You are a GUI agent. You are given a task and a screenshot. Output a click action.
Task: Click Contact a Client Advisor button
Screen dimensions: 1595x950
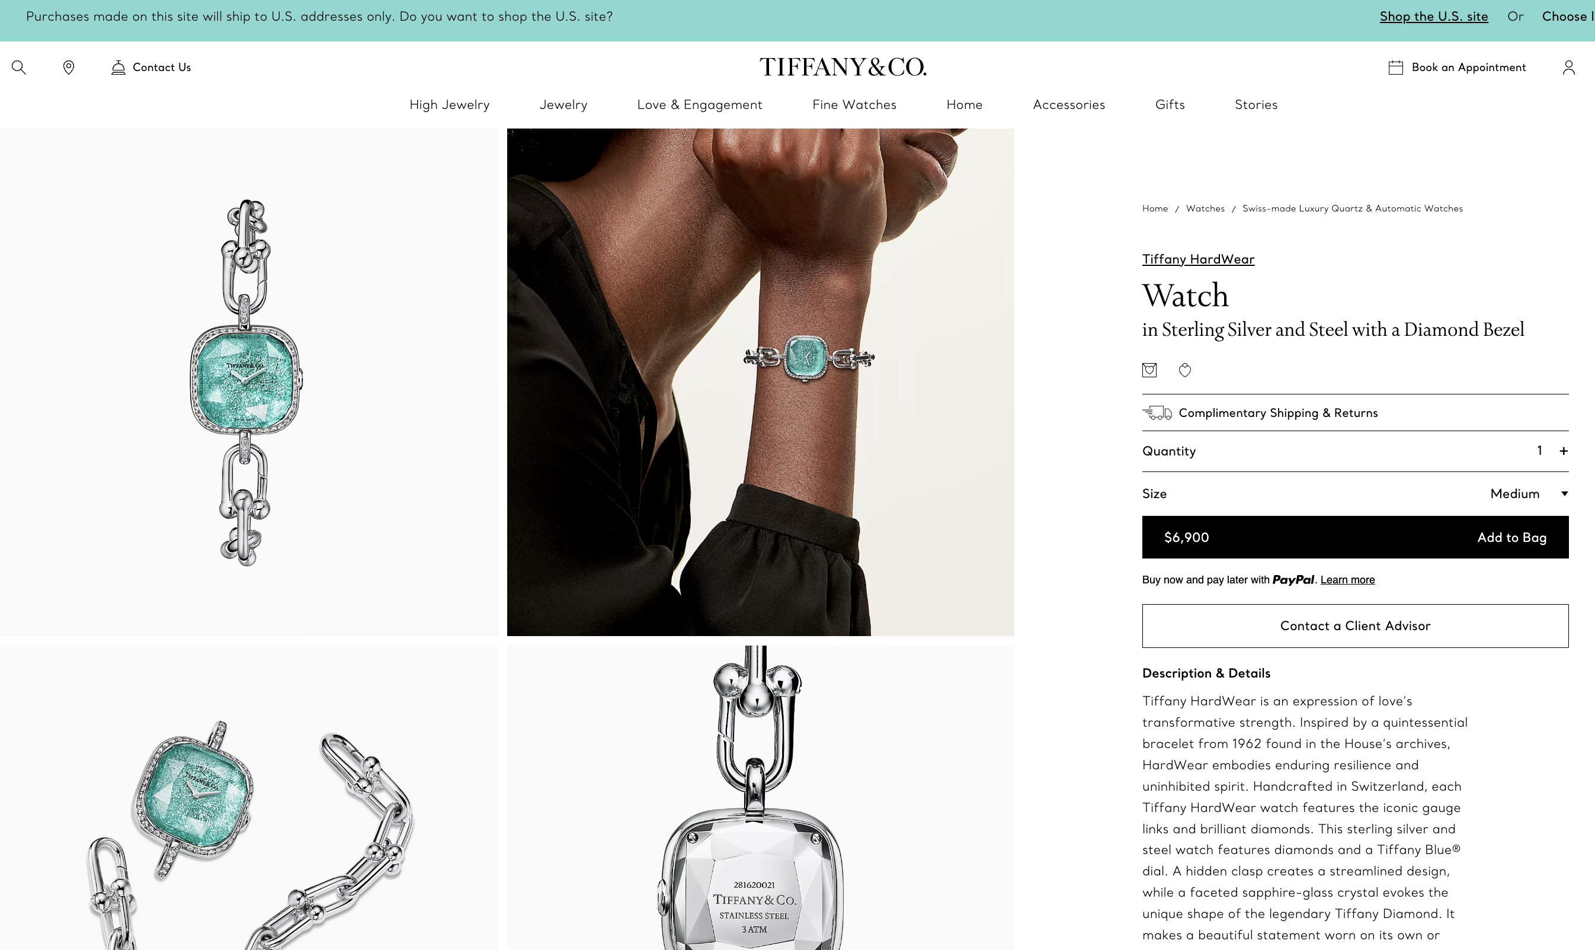pos(1355,625)
